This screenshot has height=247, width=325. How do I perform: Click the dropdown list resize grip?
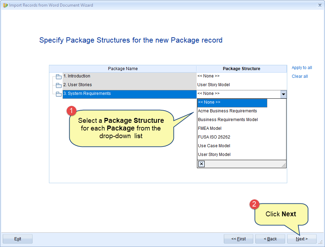pyautogui.click(x=284, y=165)
